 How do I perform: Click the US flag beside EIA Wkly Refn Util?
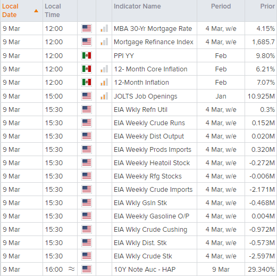[x=87, y=109]
